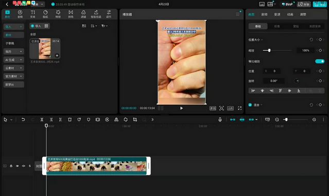Viewport: 329px width, 196px height.
Task: Select the video clip on the timeline
Action: tap(96, 166)
